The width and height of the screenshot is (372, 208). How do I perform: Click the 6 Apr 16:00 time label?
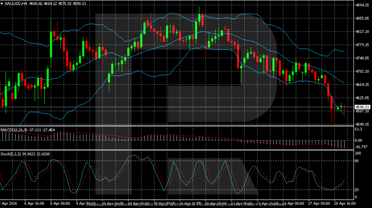tap(34, 203)
